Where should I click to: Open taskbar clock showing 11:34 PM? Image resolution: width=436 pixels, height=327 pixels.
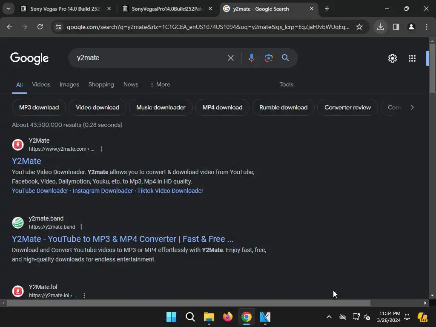coord(389,317)
